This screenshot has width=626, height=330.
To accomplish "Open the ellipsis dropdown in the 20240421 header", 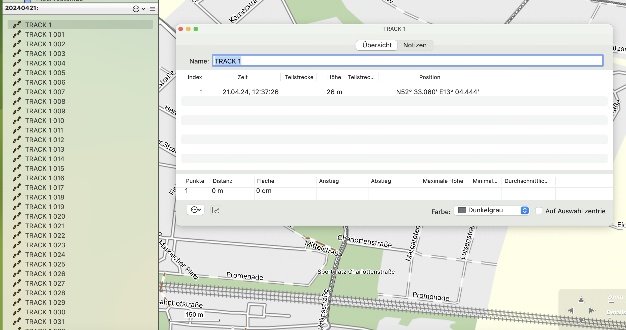I will [139, 9].
